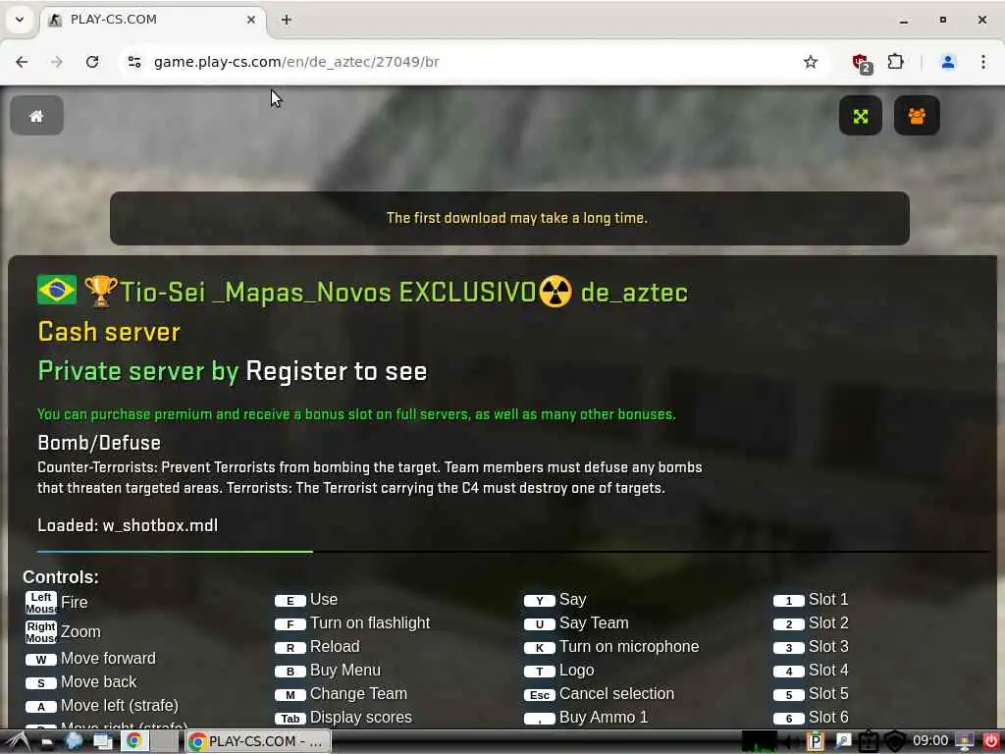Click the 'Slot 6' control label
Screen dimensions: 1005x754
(828, 718)
